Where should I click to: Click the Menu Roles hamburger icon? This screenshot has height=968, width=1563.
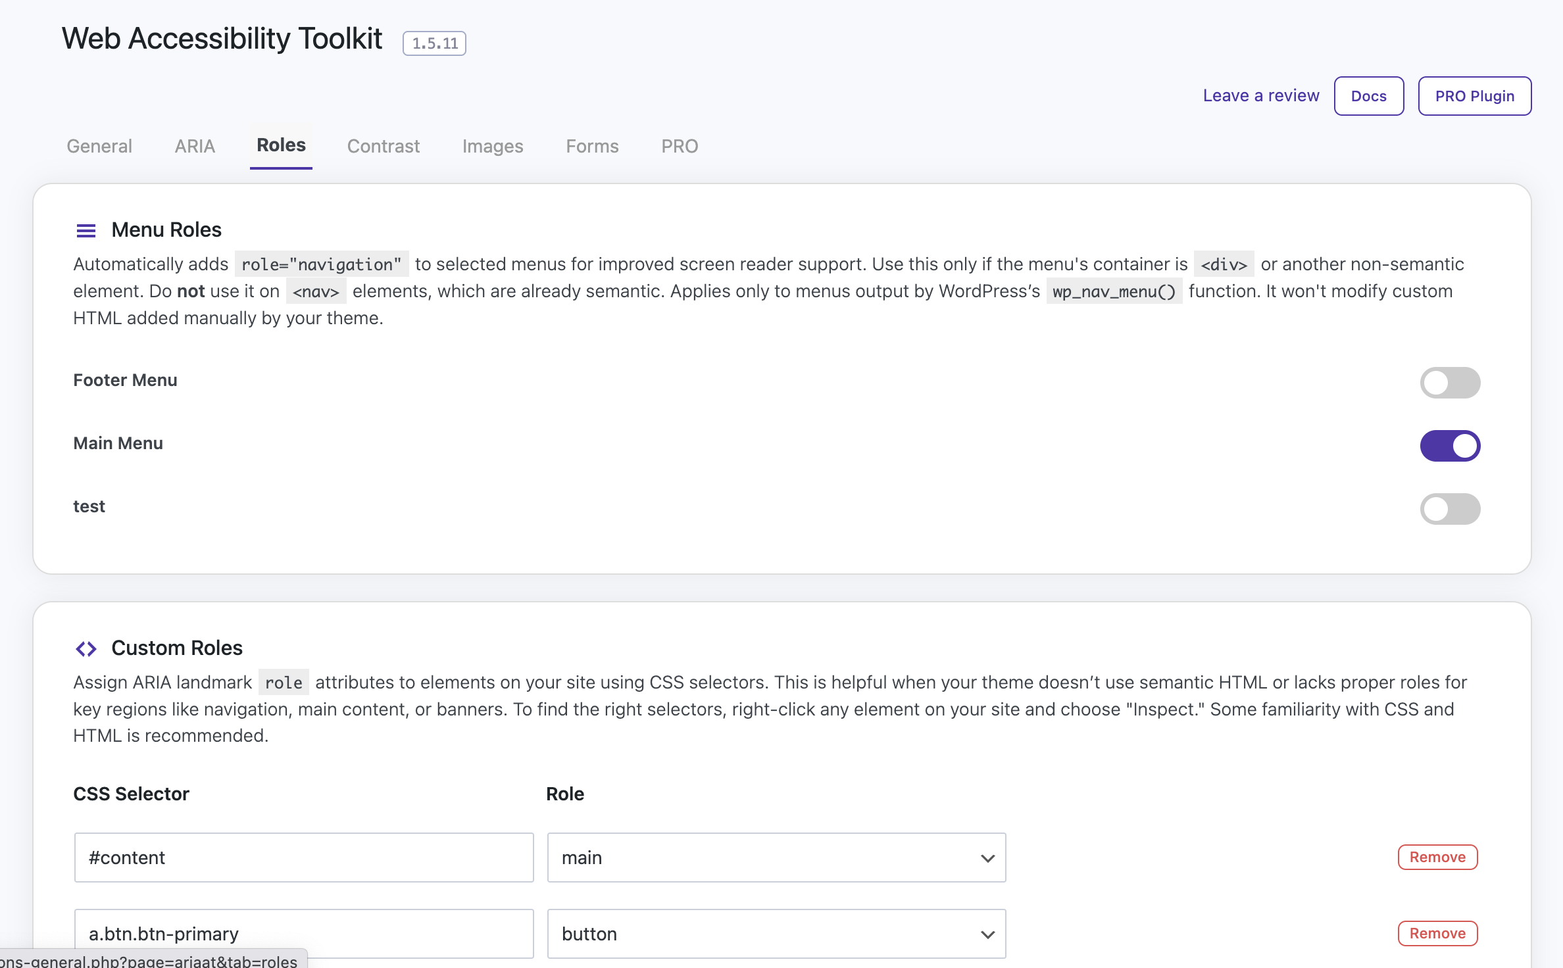[x=86, y=231]
